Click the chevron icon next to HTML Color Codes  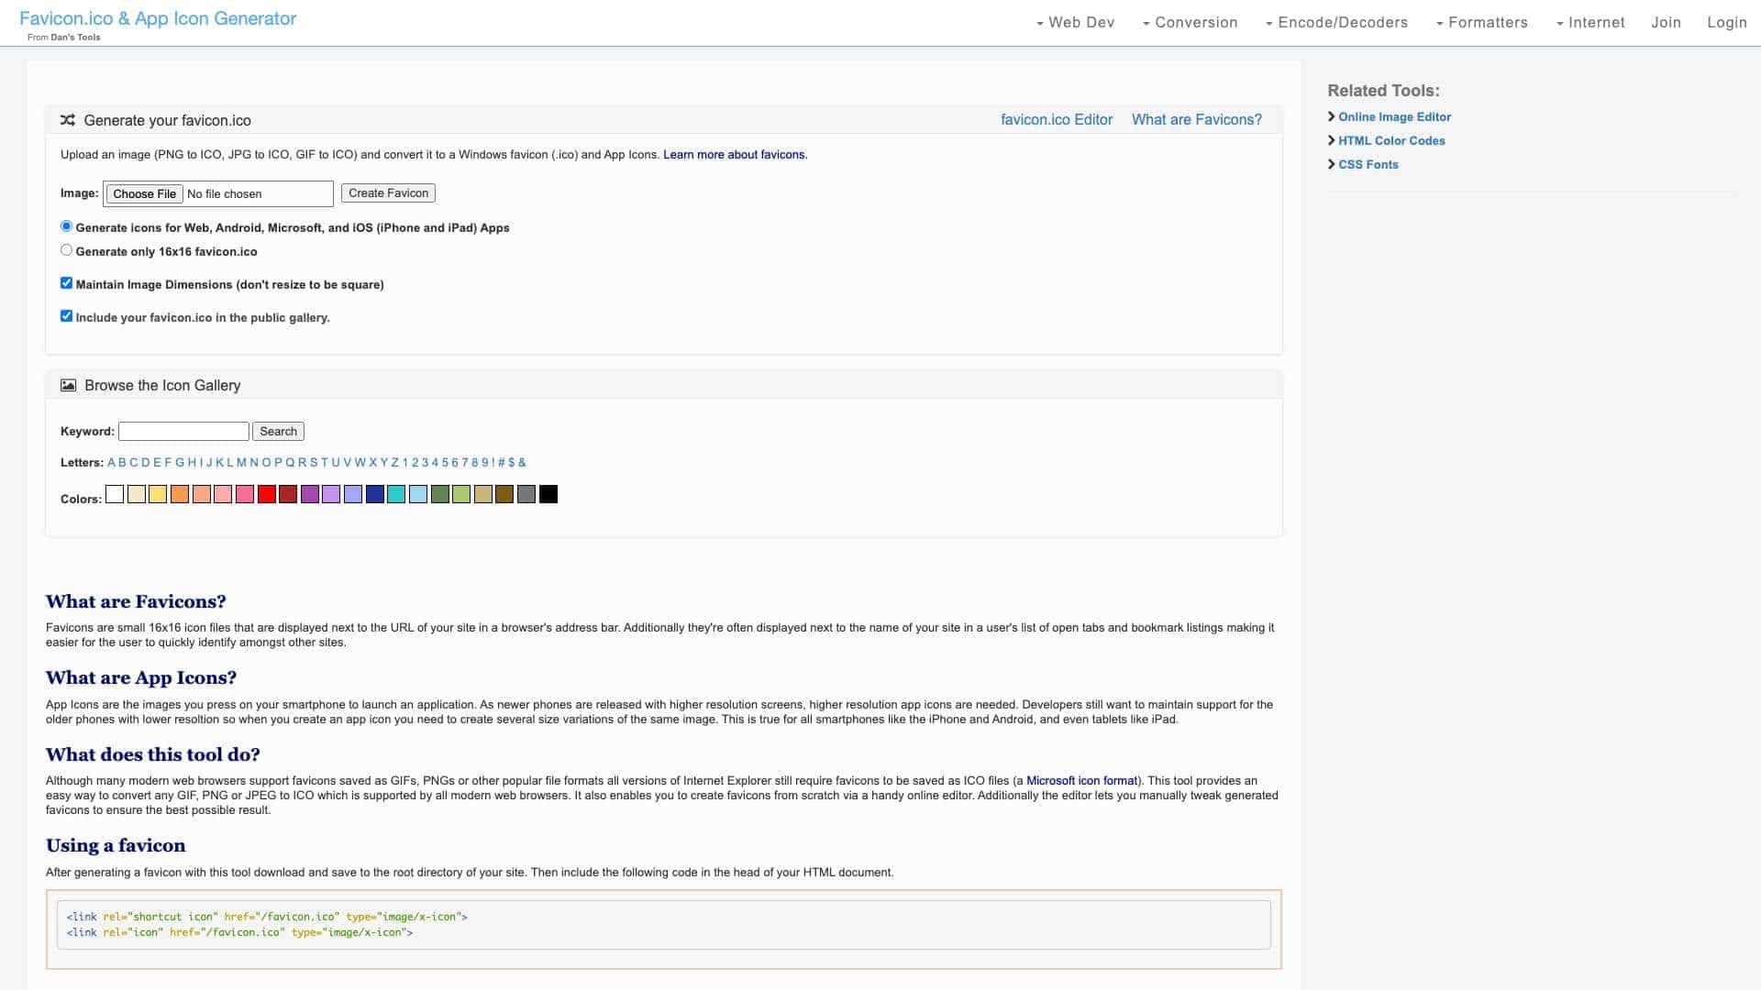[1332, 140]
